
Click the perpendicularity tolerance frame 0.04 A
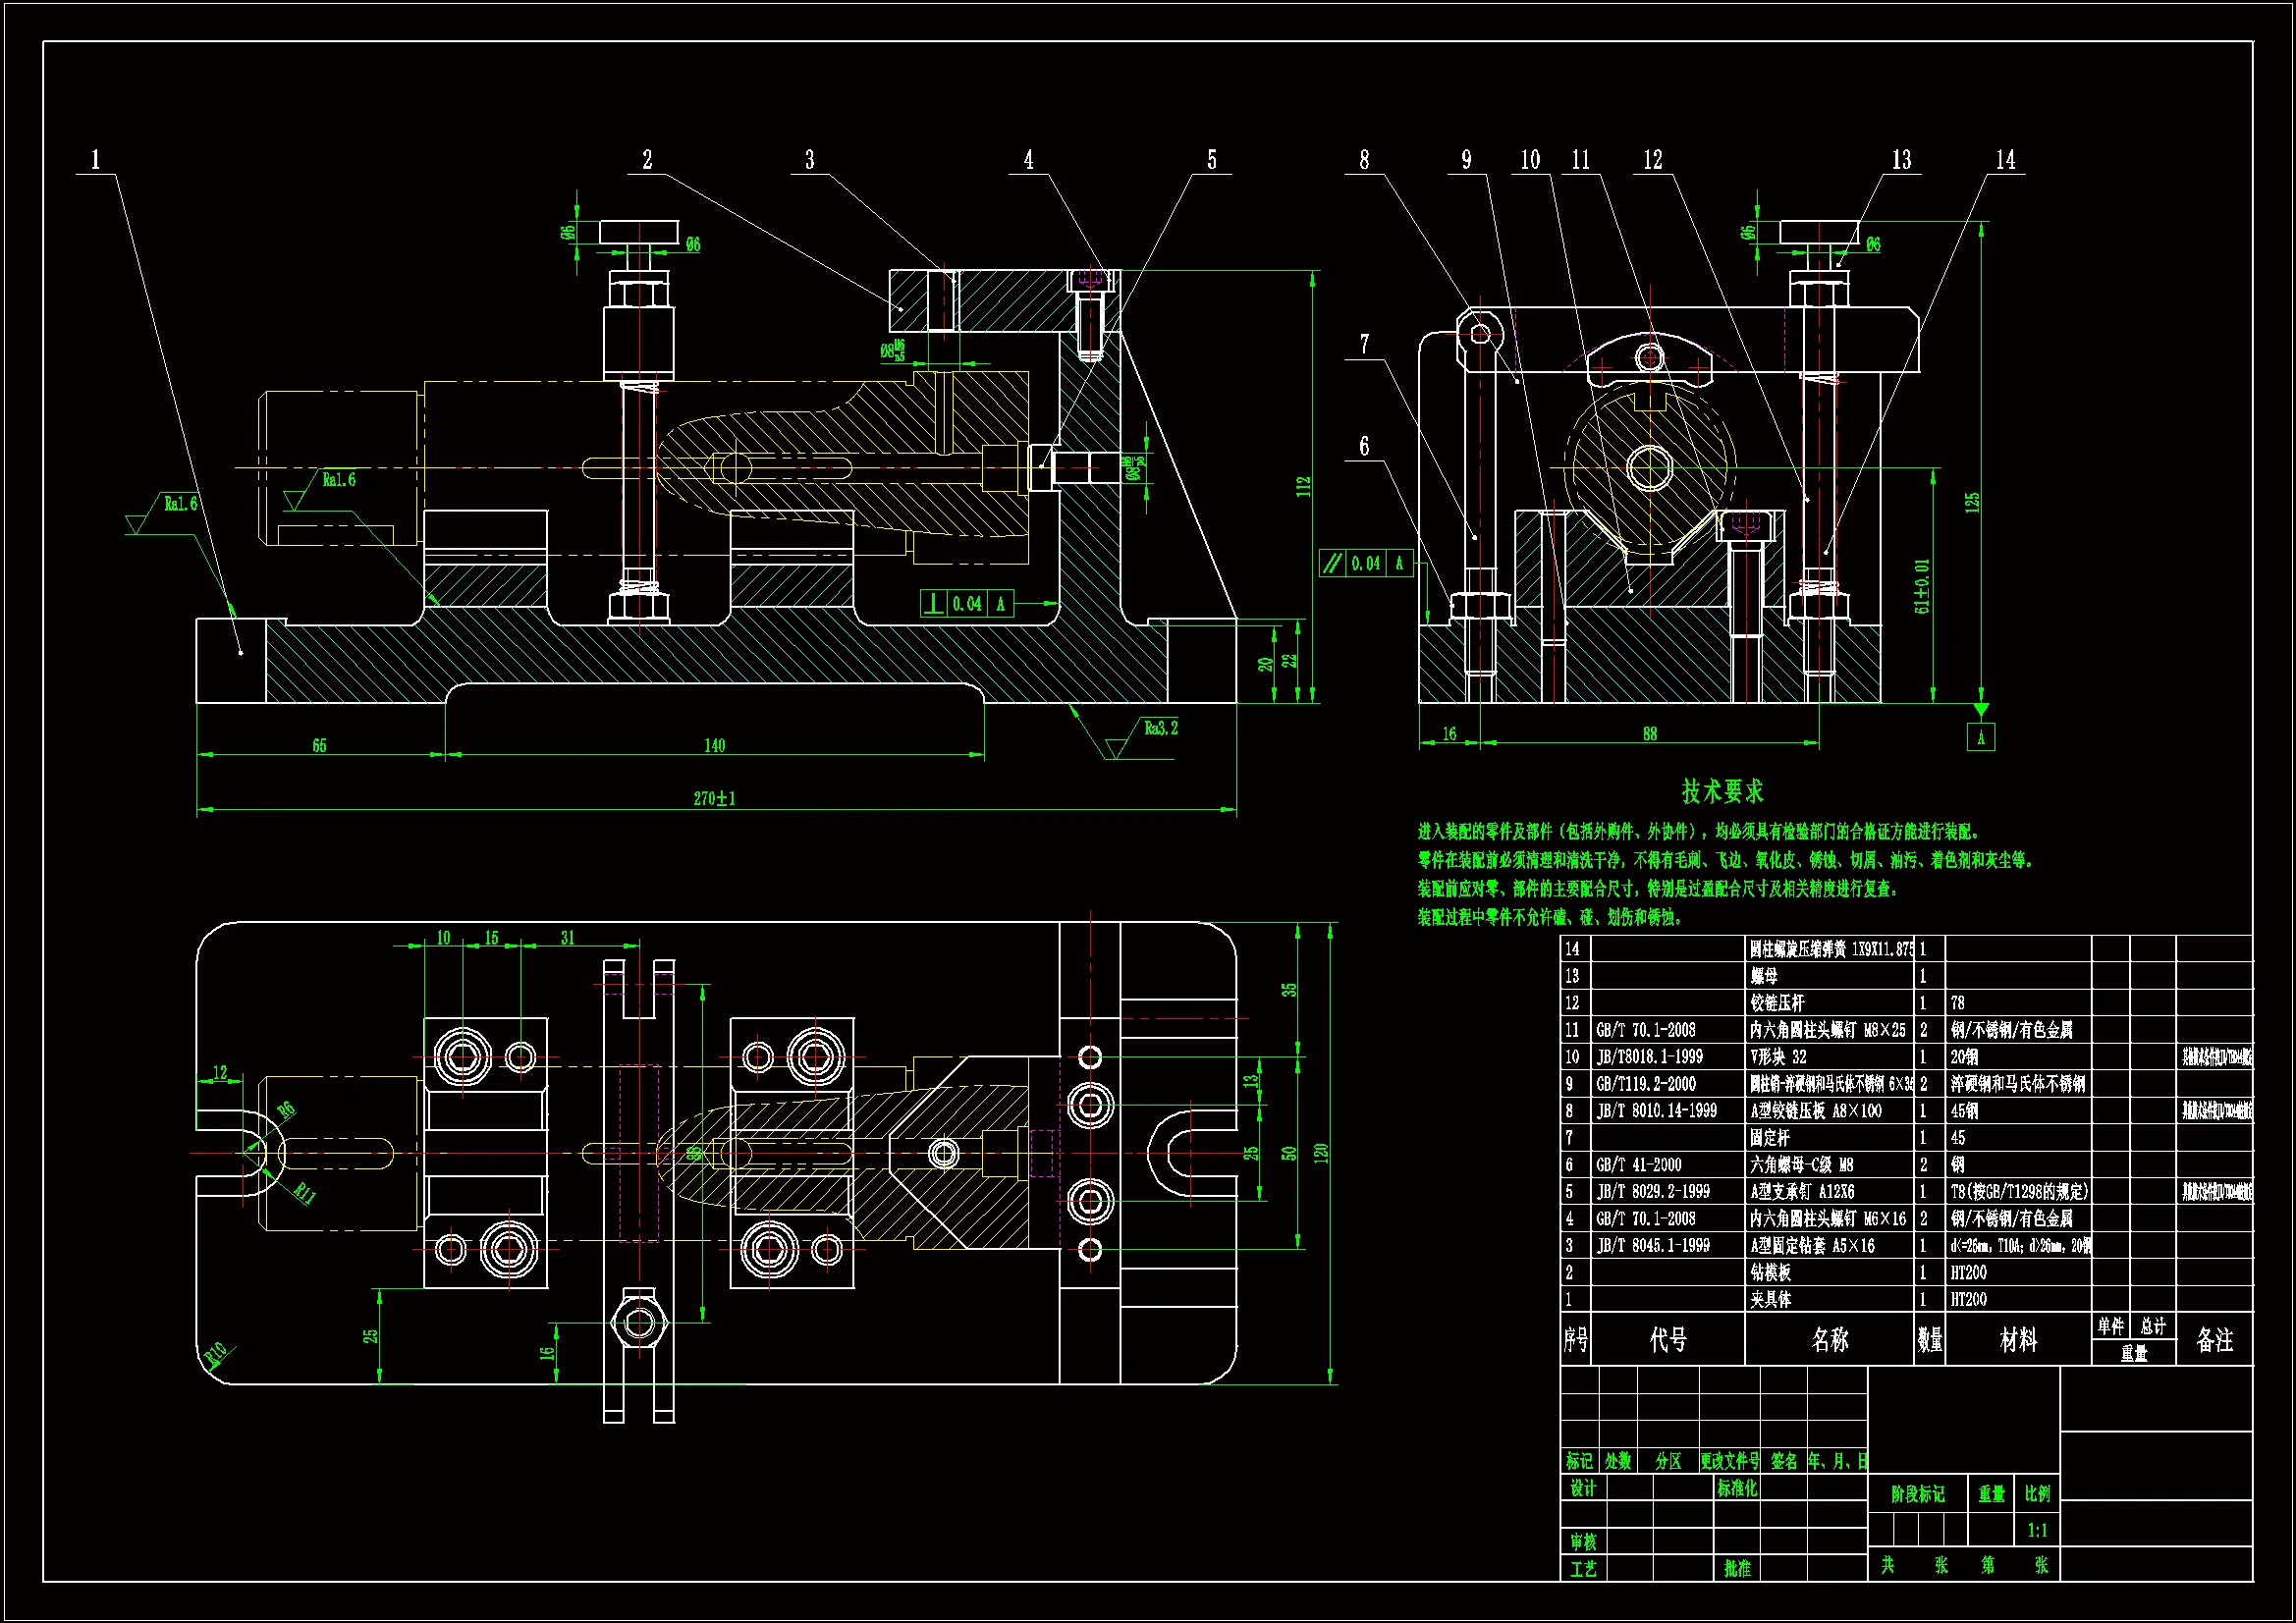pos(966,604)
